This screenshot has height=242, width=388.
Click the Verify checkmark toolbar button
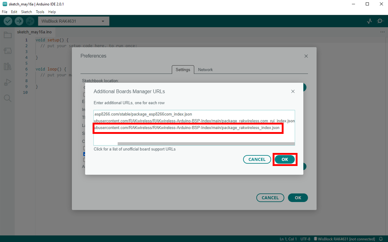tap(8, 21)
